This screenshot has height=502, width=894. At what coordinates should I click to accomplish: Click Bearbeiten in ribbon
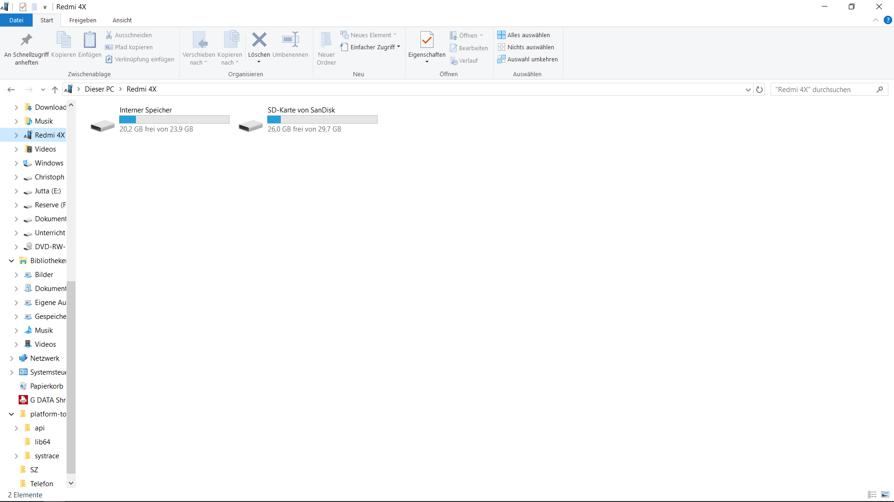pos(469,48)
